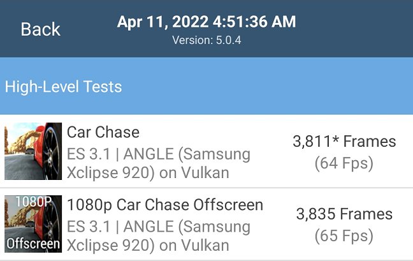Select the Car Chase test title
This screenshot has width=413, height=261.
coord(103,132)
